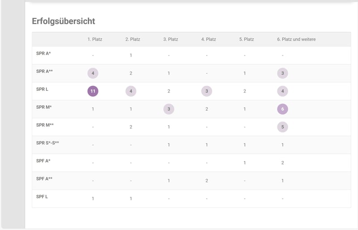The image size is (358, 230).
Task: Click the 2 under 2. Platz for SPR M**
Action: click(131, 127)
